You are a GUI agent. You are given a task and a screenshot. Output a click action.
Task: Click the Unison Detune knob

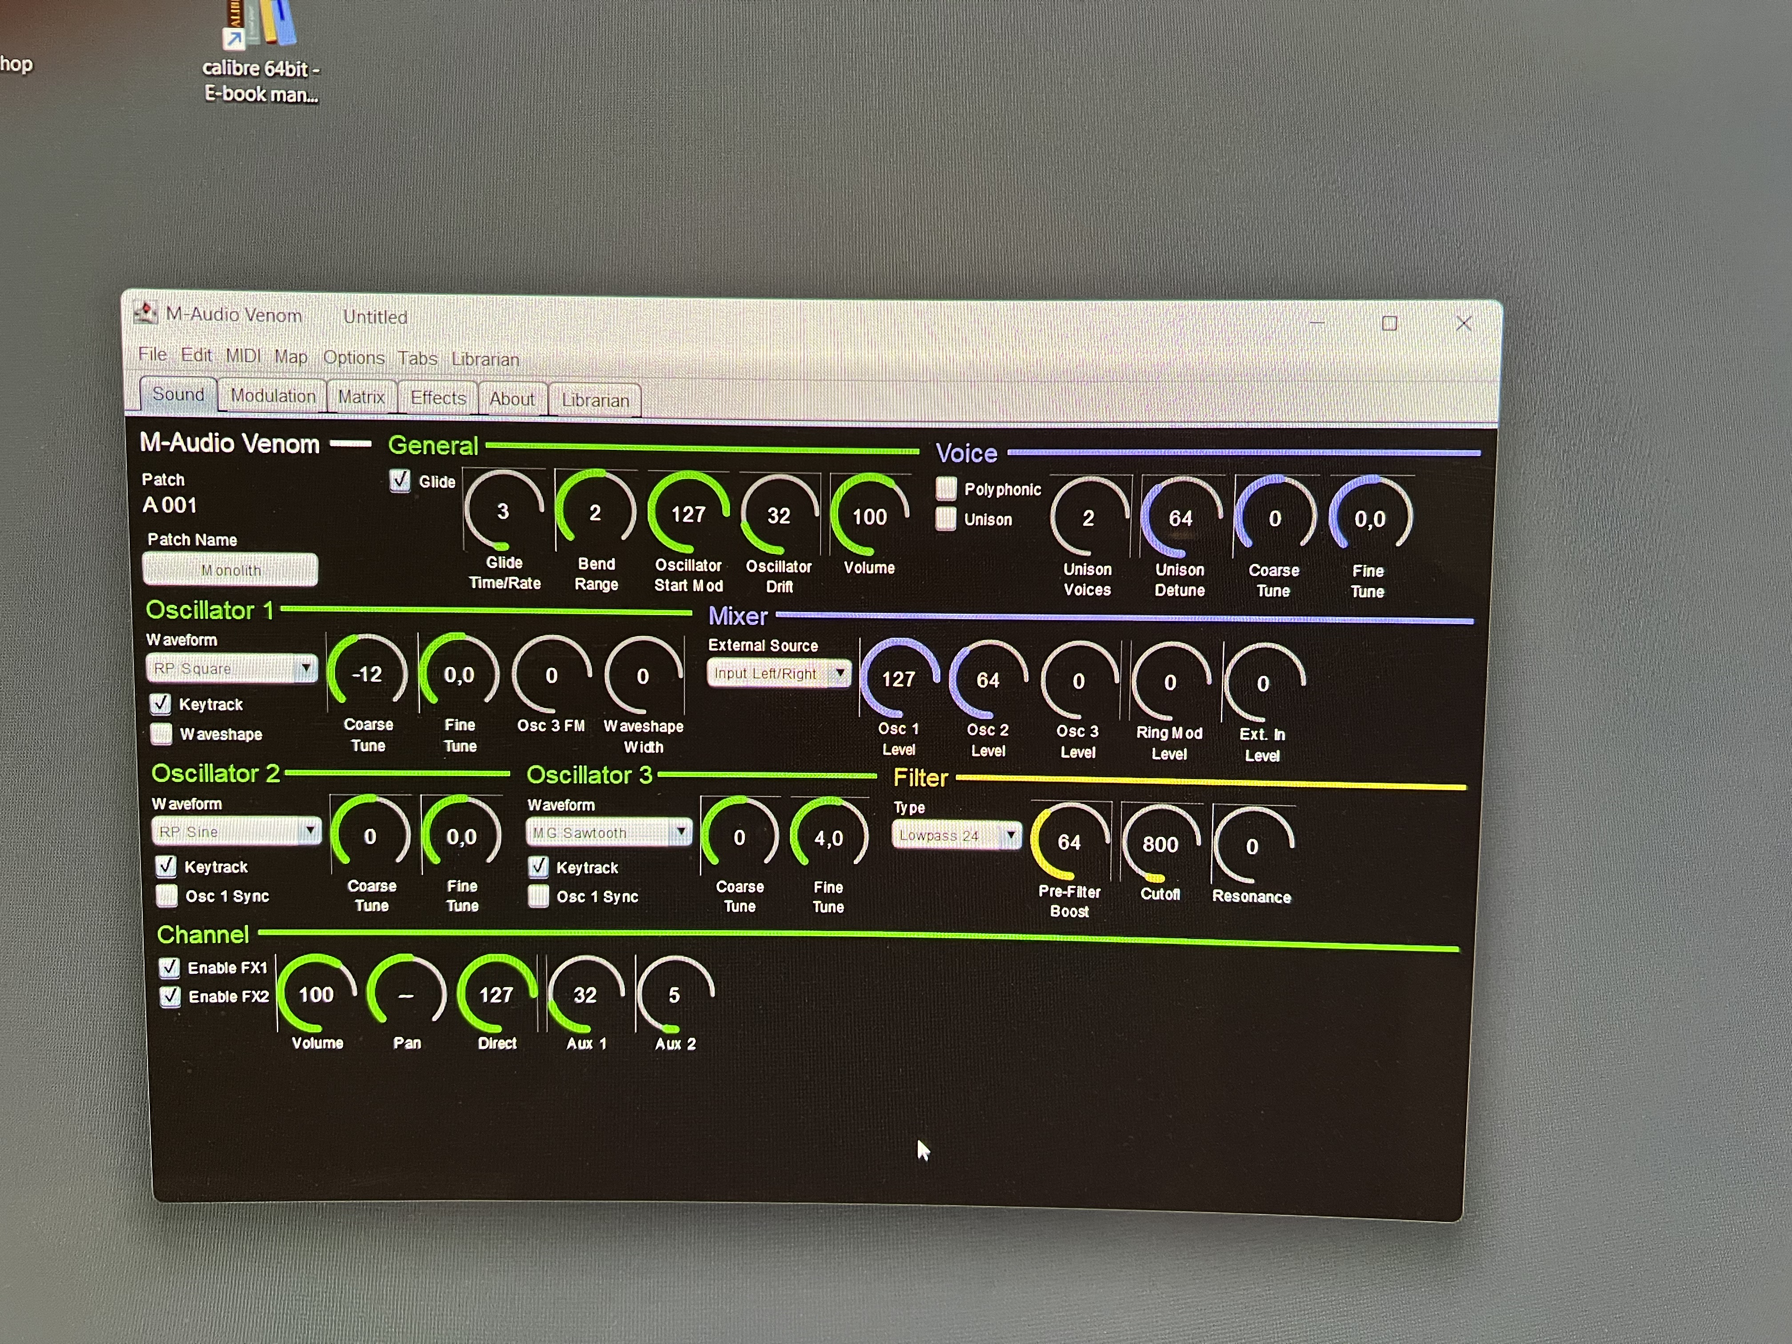(1180, 519)
